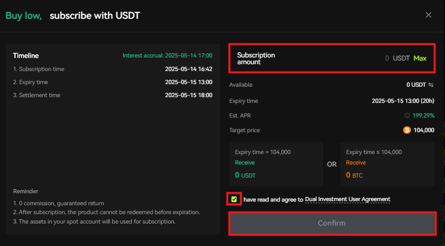Click the Target price label
This screenshot has height=246, width=445.
tap(244, 130)
